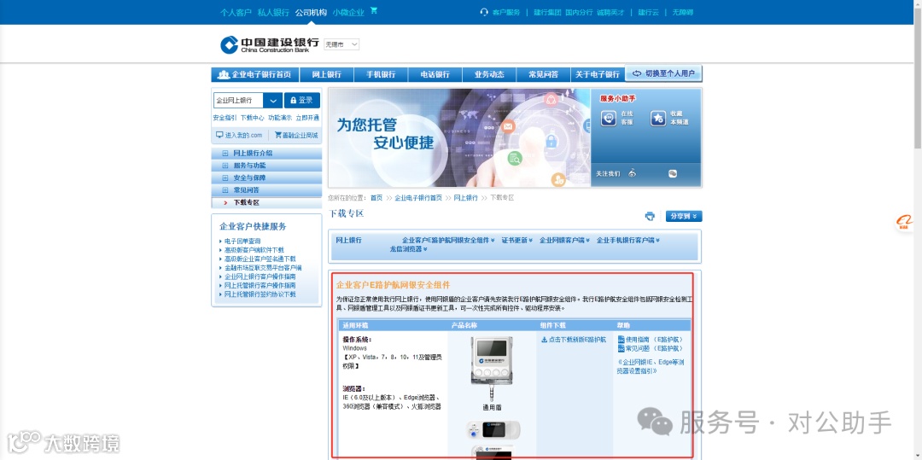Click document icon beside 使用指南（E路护航）
Screen dimensions: 922x460
[x=621, y=340]
